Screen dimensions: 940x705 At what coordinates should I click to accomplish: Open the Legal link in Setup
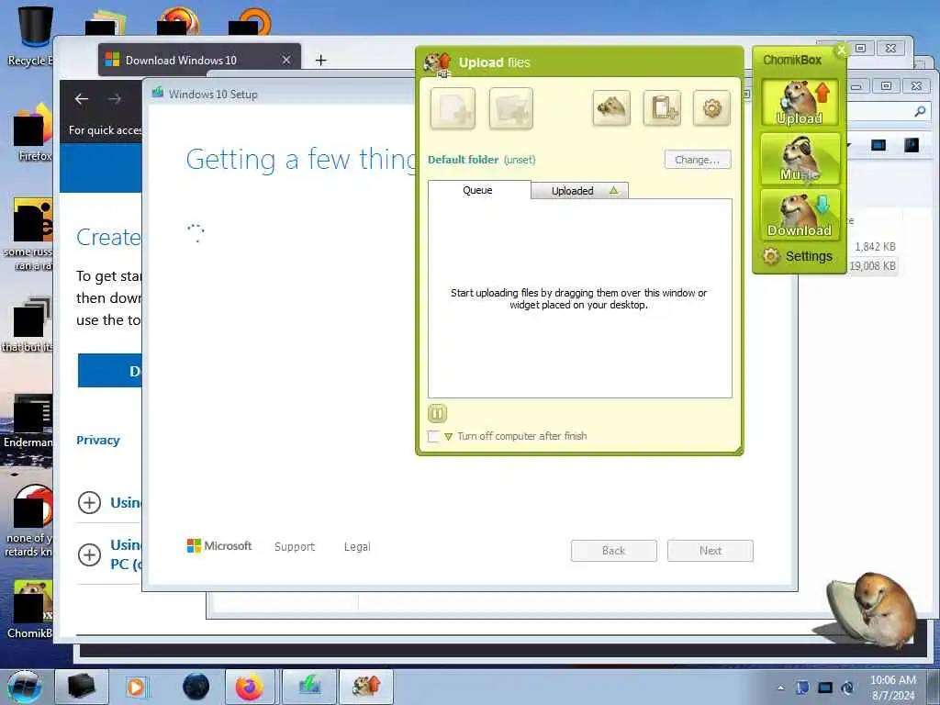(357, 547)
